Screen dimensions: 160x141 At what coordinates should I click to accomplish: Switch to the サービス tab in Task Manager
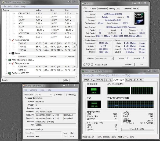(108, 80)
